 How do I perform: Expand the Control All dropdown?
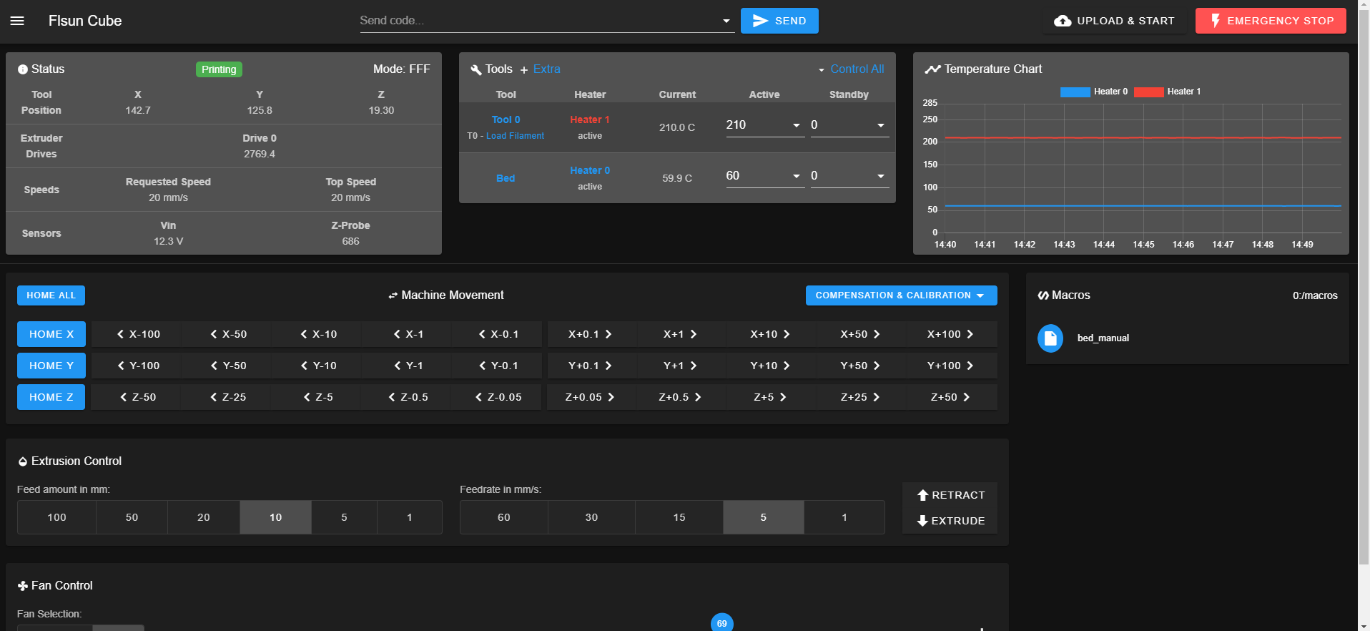(851, 69)
